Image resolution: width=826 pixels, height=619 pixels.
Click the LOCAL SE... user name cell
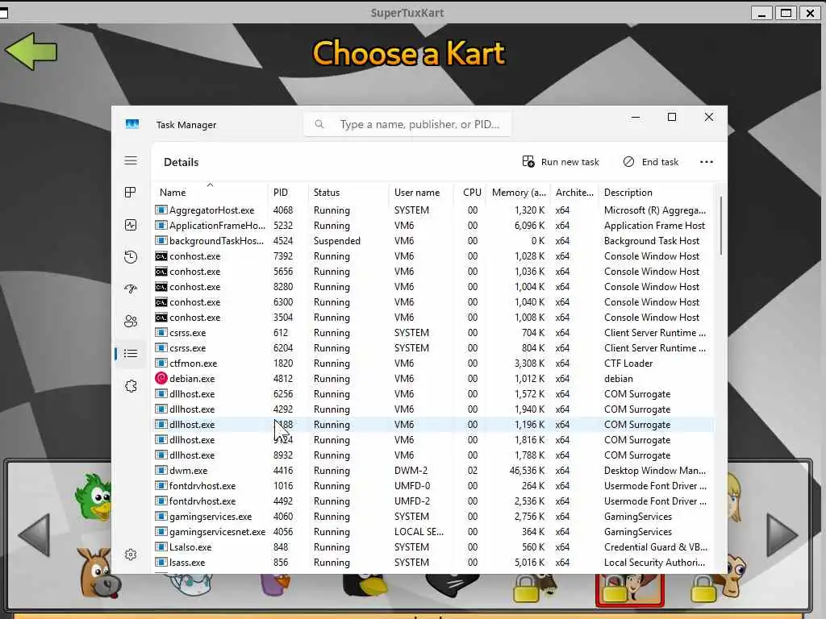click(x=419, y=532)
